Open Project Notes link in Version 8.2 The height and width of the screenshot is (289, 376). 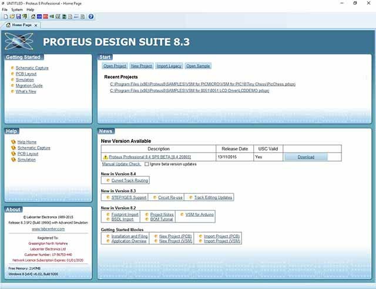pyautogui.click(x=162, y=214)
